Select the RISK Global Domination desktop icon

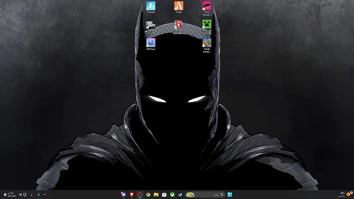(179, 27)
